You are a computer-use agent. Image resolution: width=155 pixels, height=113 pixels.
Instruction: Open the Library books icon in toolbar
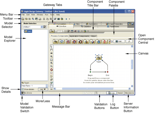click(x=59, y=19)
